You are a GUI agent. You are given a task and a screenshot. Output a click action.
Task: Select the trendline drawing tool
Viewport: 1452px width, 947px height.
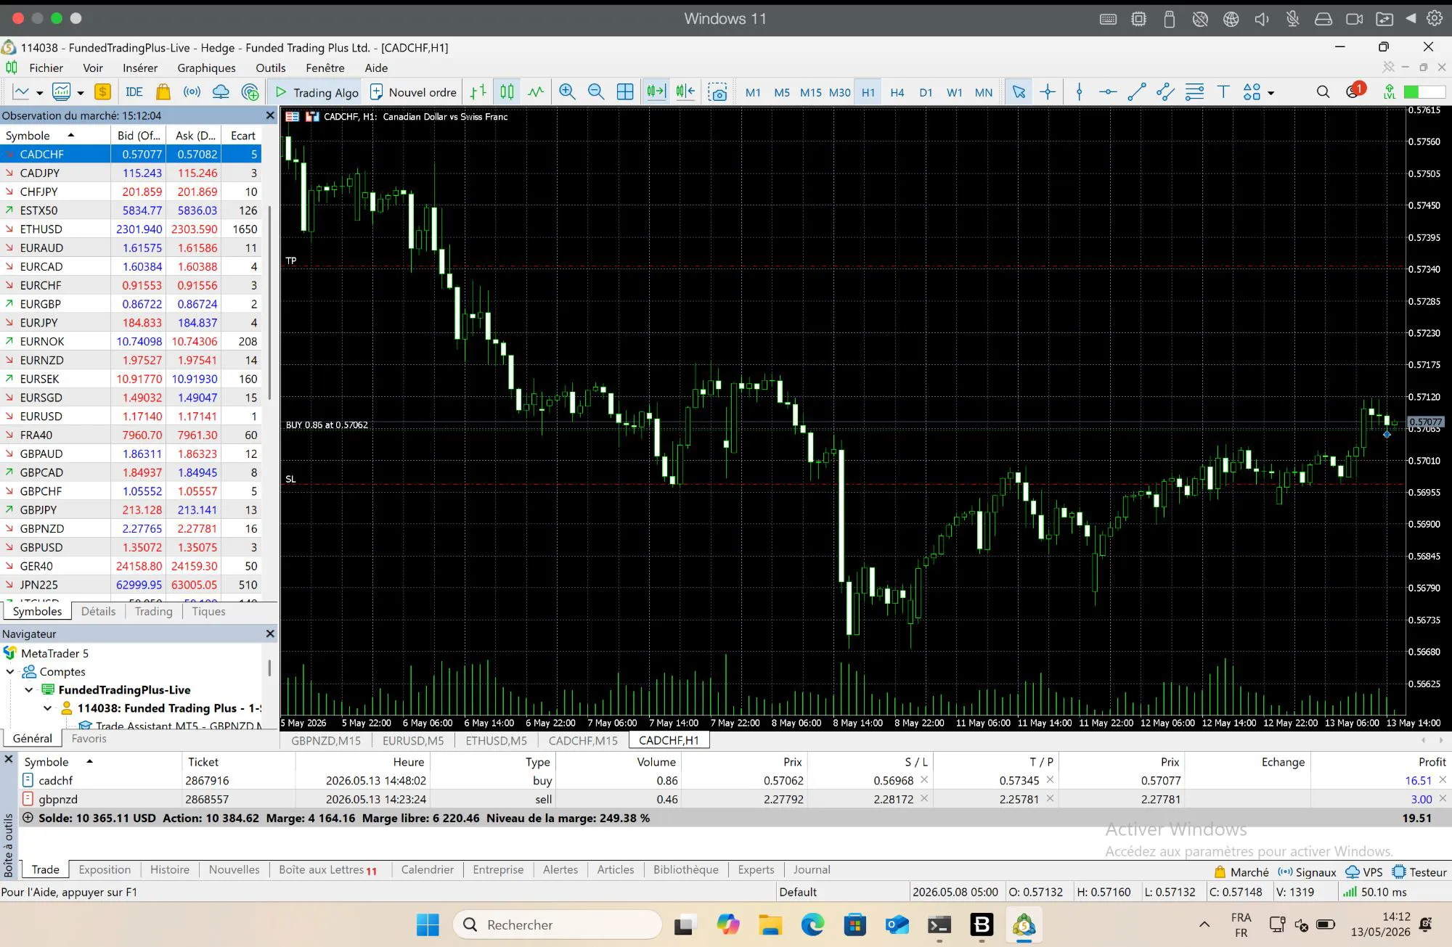coord(1137,92)
